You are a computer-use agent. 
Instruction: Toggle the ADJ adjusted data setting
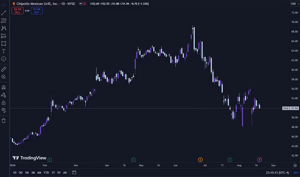tap(296, 173)
